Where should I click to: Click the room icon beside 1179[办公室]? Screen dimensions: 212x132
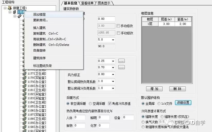24,82
